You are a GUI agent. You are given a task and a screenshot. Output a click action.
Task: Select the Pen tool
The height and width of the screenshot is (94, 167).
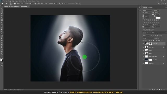(2, 43)
